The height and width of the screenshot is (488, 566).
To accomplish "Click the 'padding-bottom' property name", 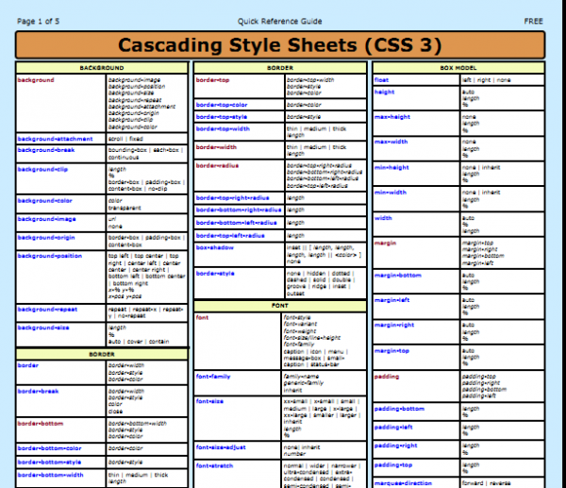I will [400, 409].
